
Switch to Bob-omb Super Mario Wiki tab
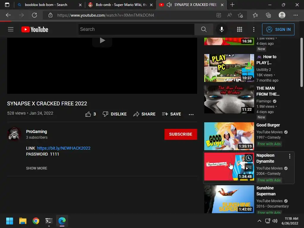click(120, 5)
